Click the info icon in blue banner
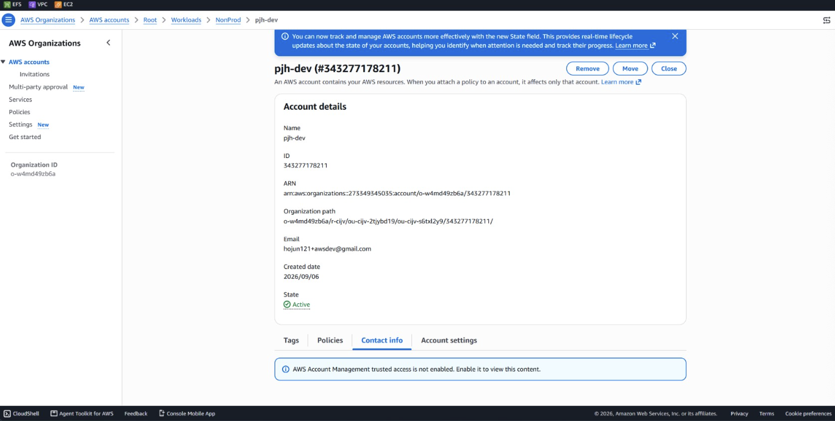835x421 pixels. click(285, 37)
